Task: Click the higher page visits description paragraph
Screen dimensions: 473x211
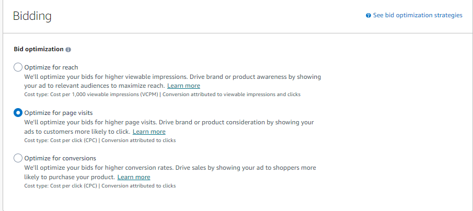Action: pyautogui.click(x=169, y=122)
